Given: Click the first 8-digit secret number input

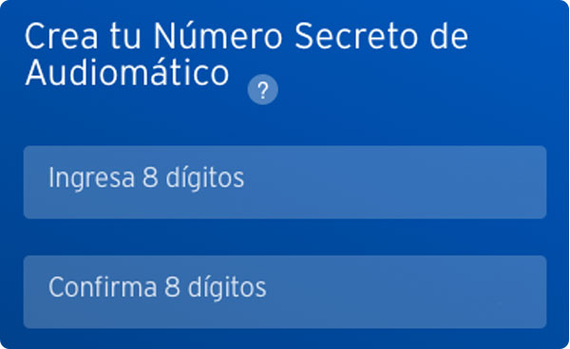Looking at the screenshot, I should tap(285, 182).
